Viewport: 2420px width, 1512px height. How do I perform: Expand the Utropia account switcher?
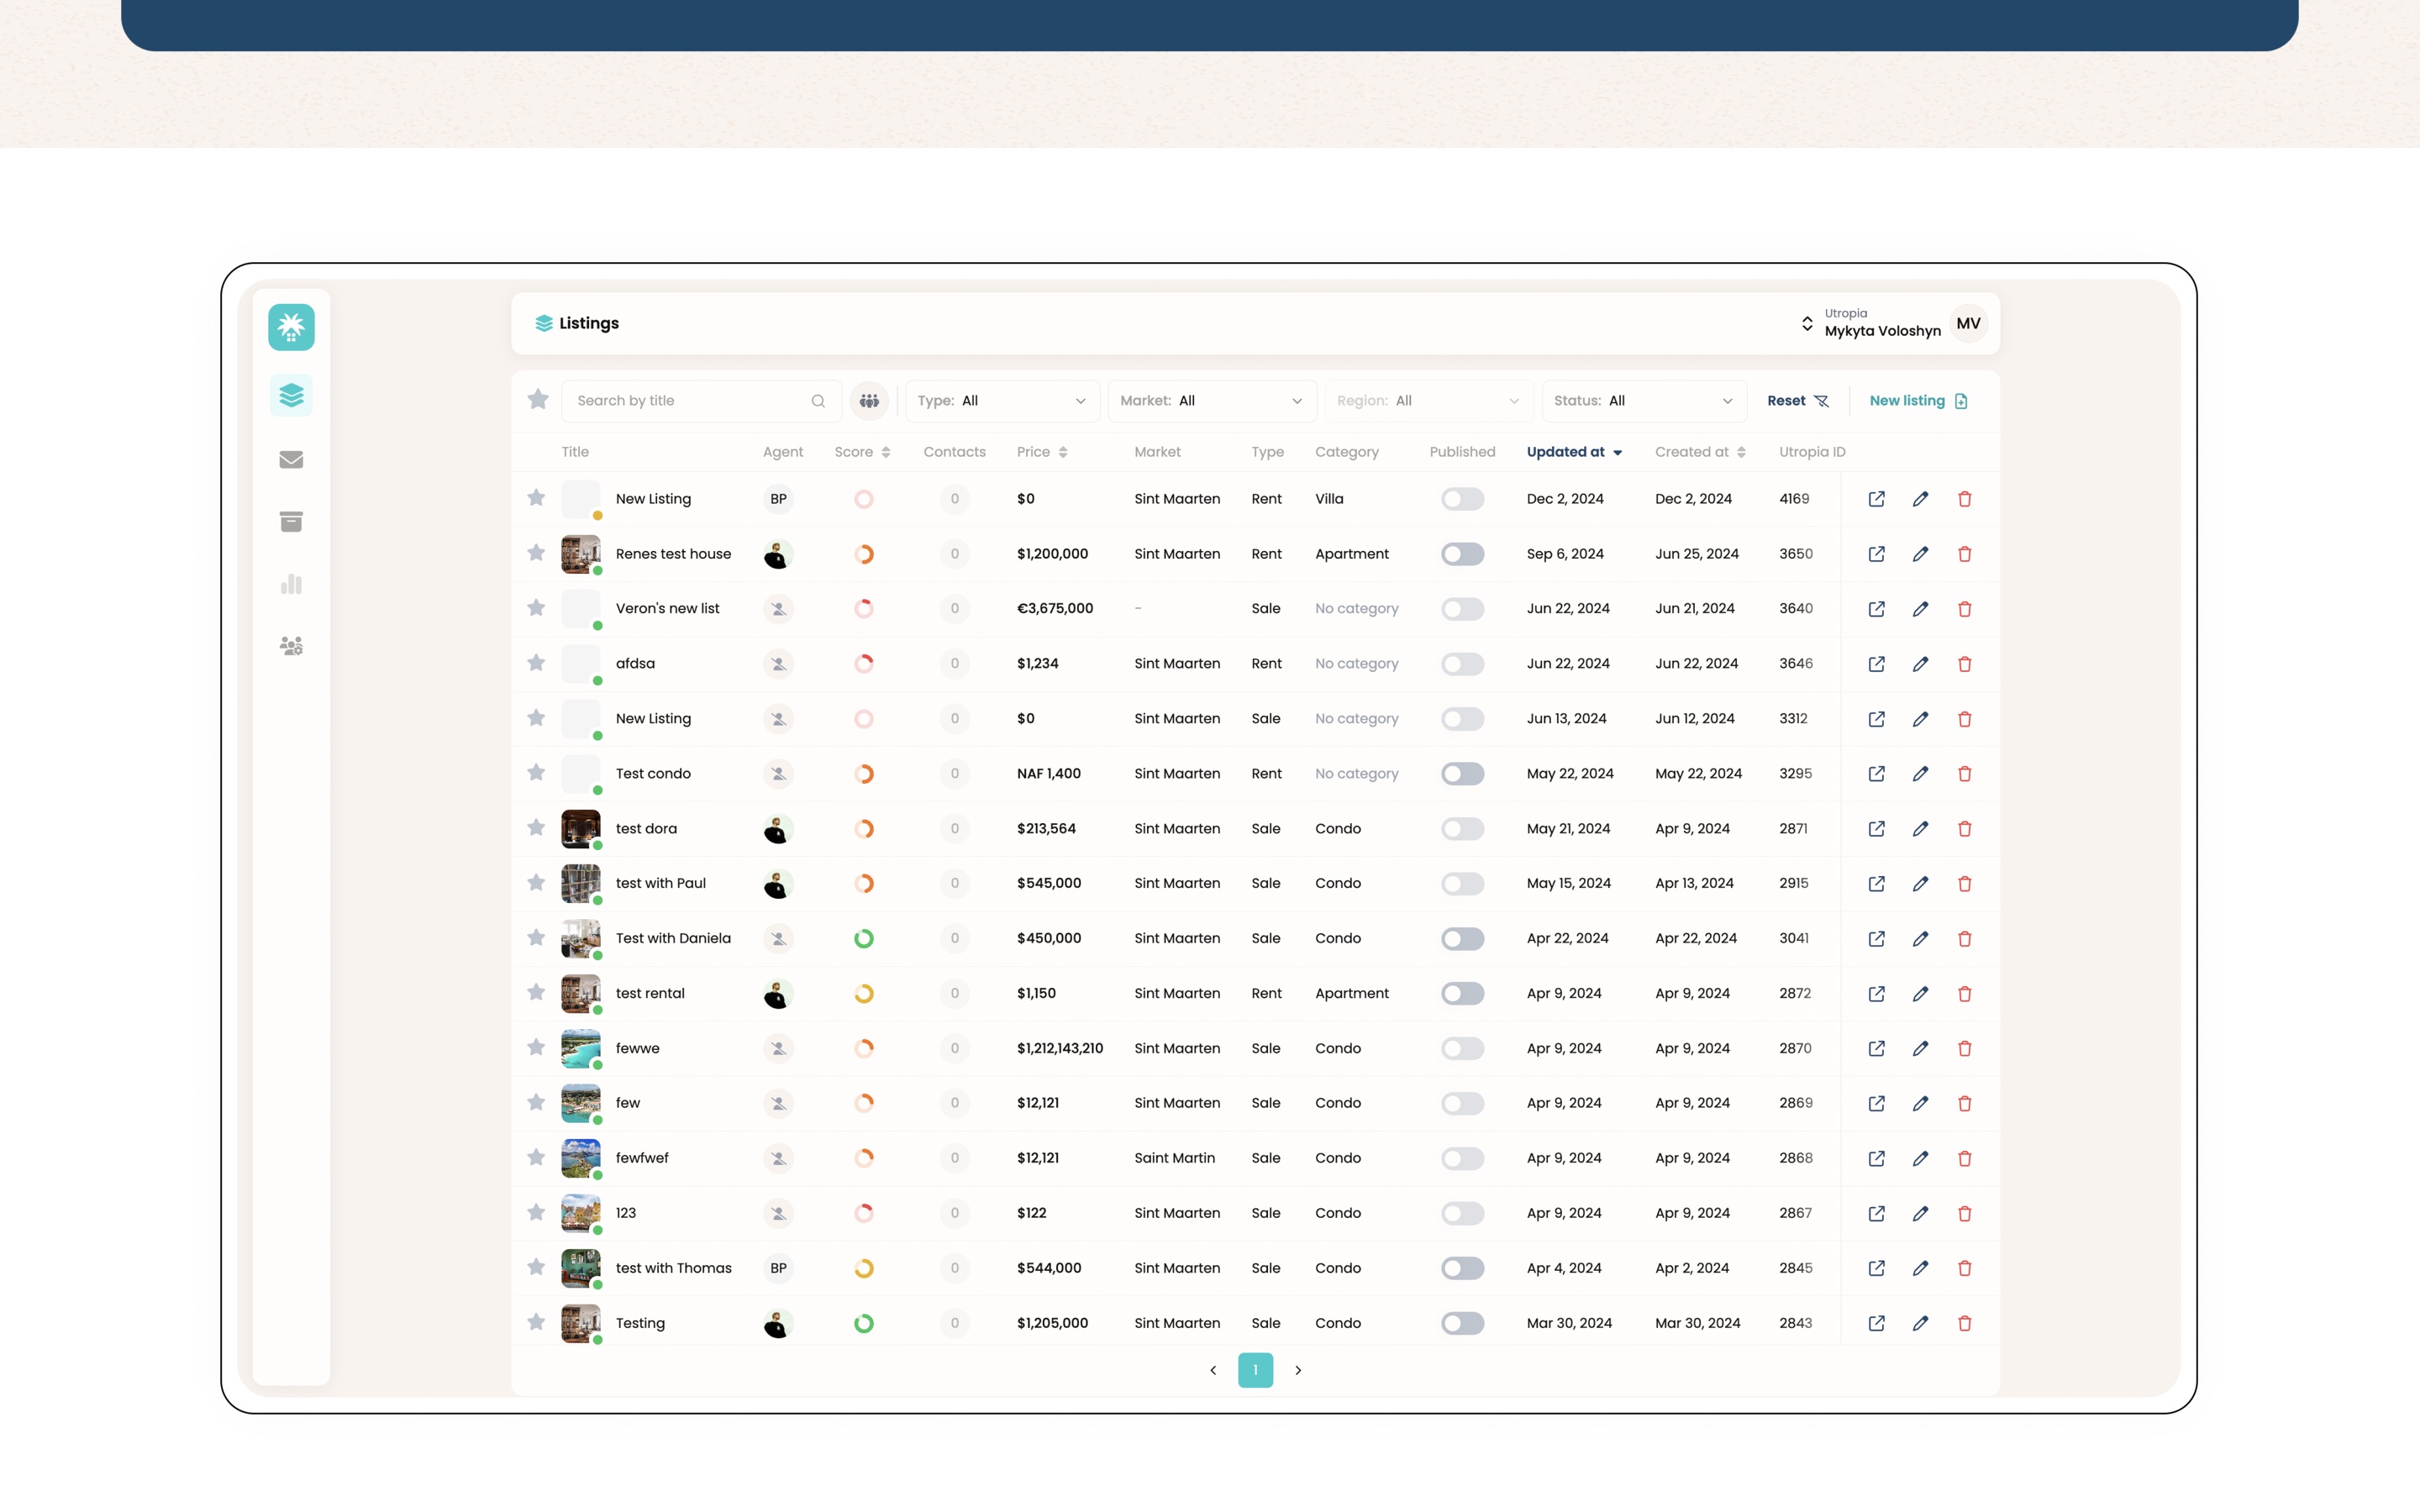1807,323
